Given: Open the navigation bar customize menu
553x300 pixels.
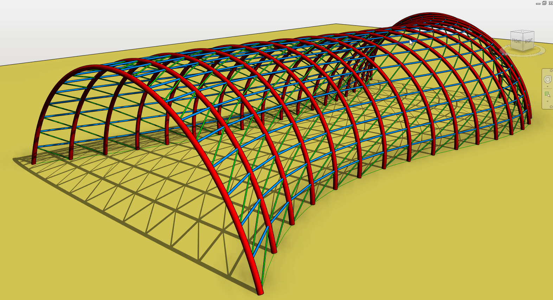Looking at the screenshot, I should click(x=551, y=107).
